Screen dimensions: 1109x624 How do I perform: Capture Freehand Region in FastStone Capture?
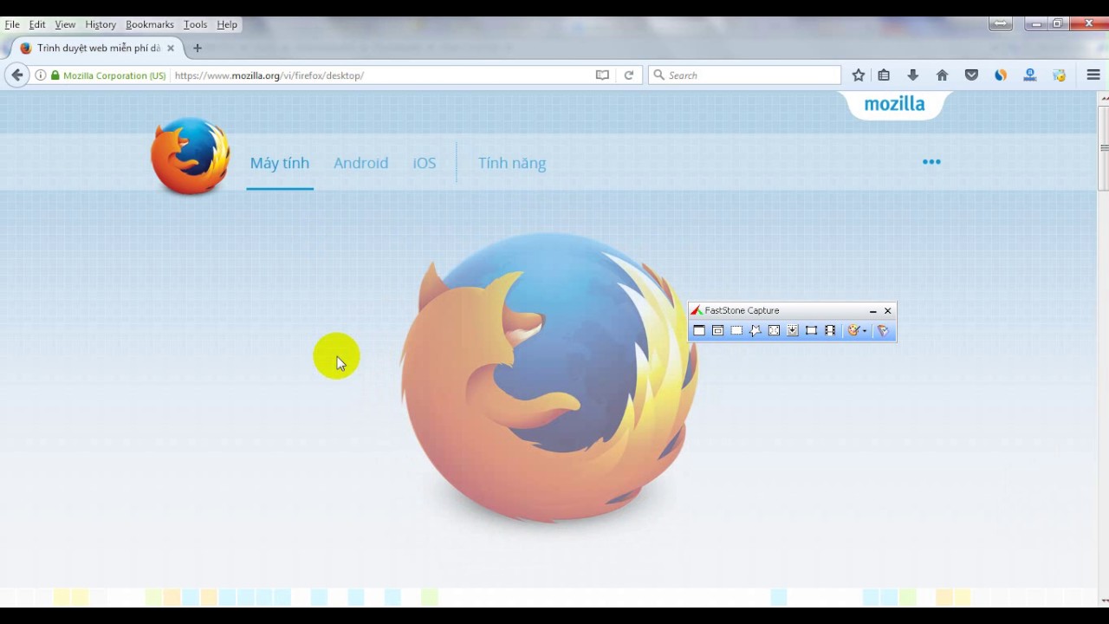point(756,330)
